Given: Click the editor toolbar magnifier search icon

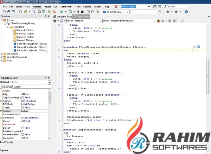Looking at the screenshot, I should pyautogui.click(x=183, y=21).
